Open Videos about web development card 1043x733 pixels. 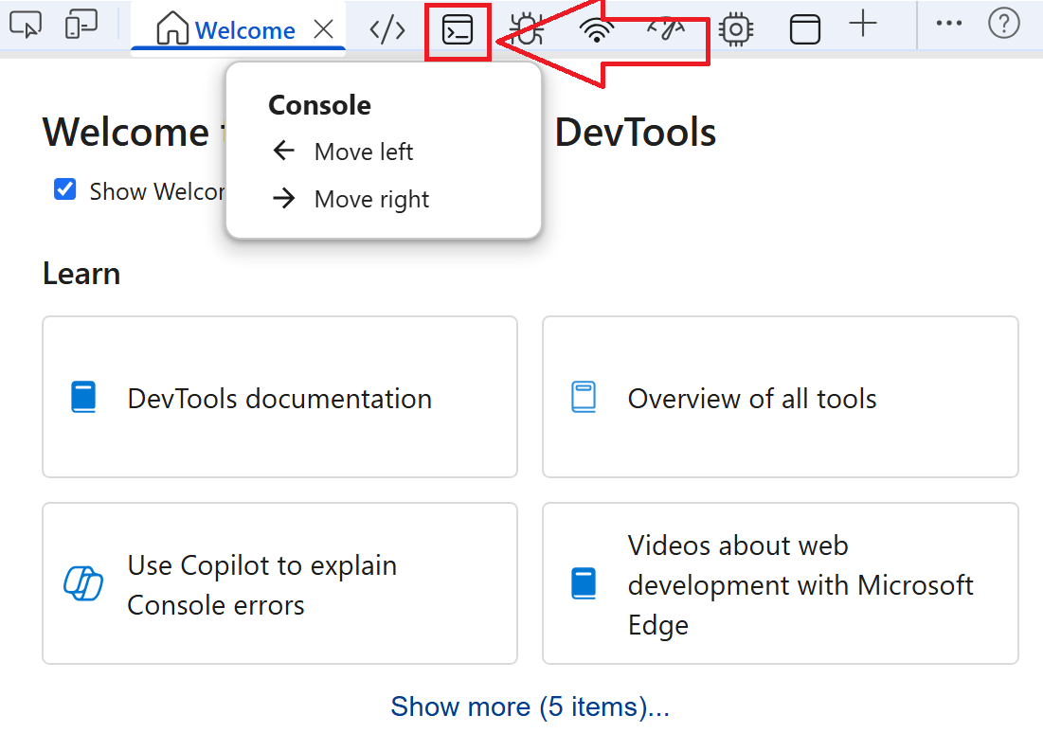point(781,583)
